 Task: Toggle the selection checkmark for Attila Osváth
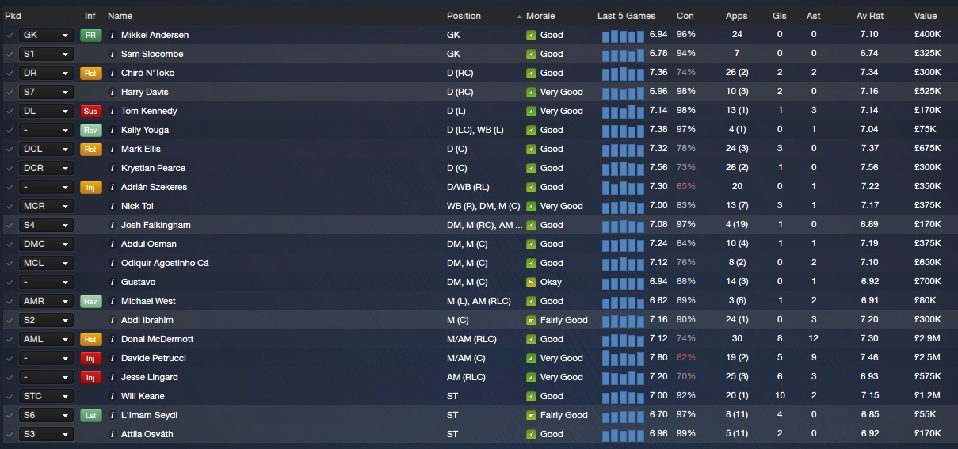10,434
